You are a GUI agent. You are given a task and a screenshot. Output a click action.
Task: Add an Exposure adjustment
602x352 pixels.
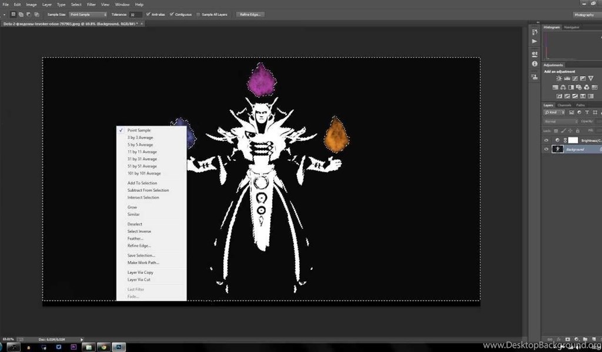tap(583, 79)
